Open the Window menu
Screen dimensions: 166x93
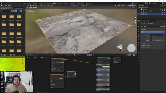click(15, 3)
